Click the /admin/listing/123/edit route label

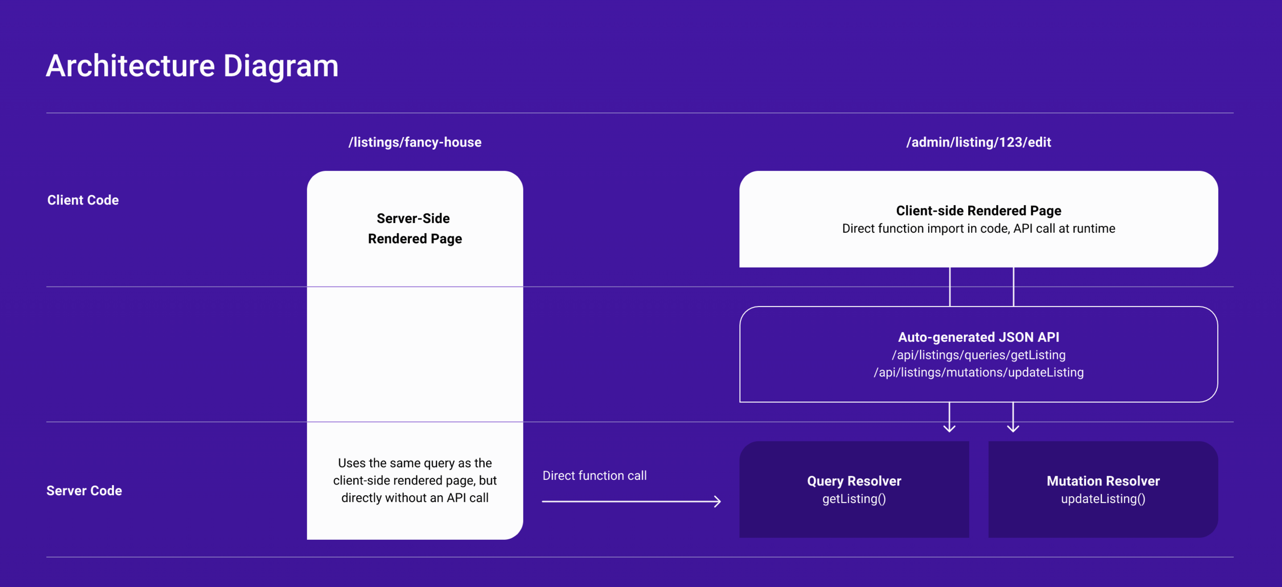(x=978, y=142)
